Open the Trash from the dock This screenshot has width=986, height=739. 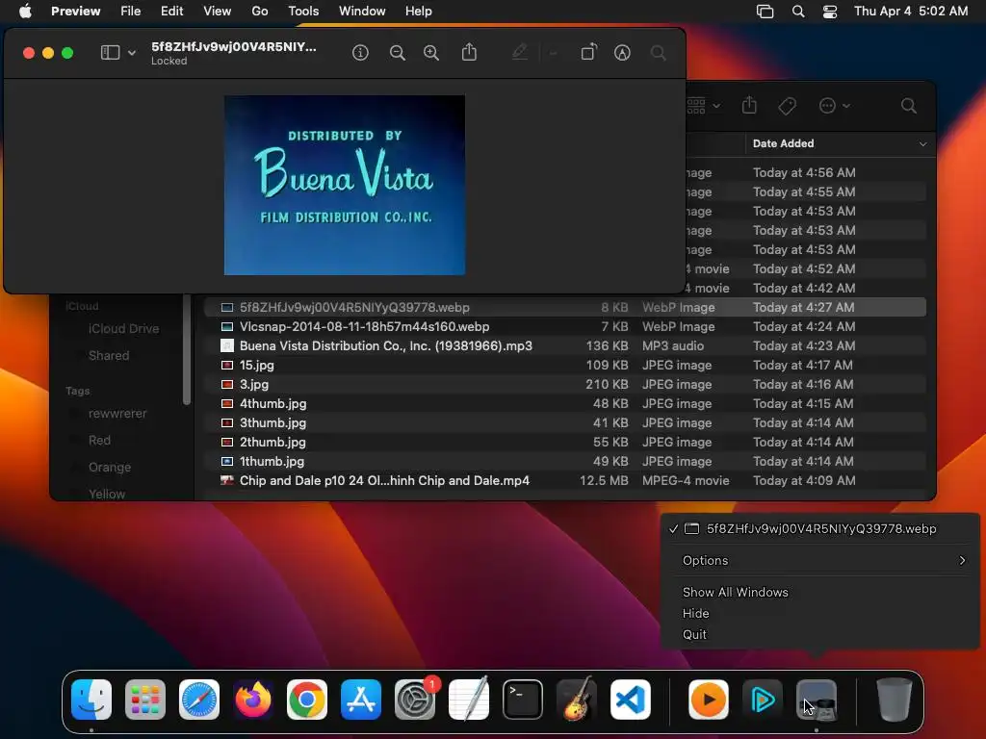click(x=895, y=700)
